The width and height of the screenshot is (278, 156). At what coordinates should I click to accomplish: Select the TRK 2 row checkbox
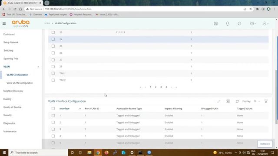click(53, 80)
